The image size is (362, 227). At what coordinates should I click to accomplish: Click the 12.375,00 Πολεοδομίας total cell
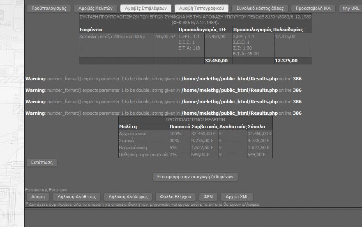coord(286,61)
